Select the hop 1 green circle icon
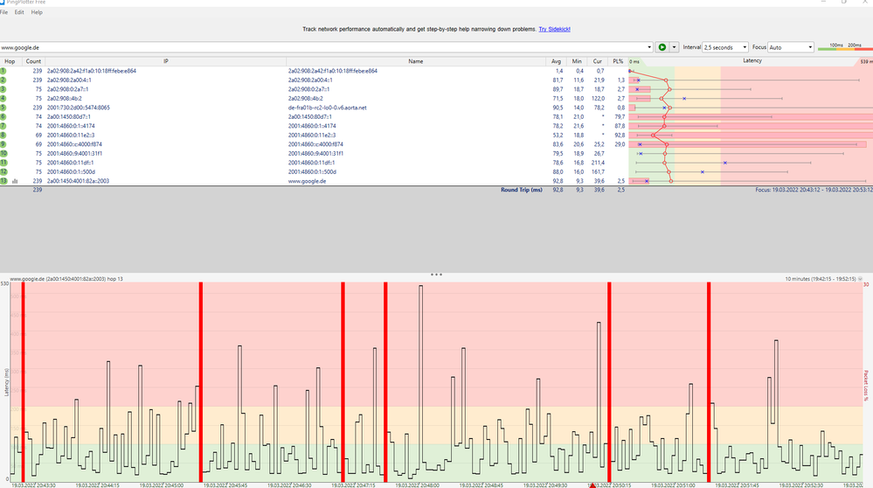Viewport: 873px width, 488px height. 3,71
